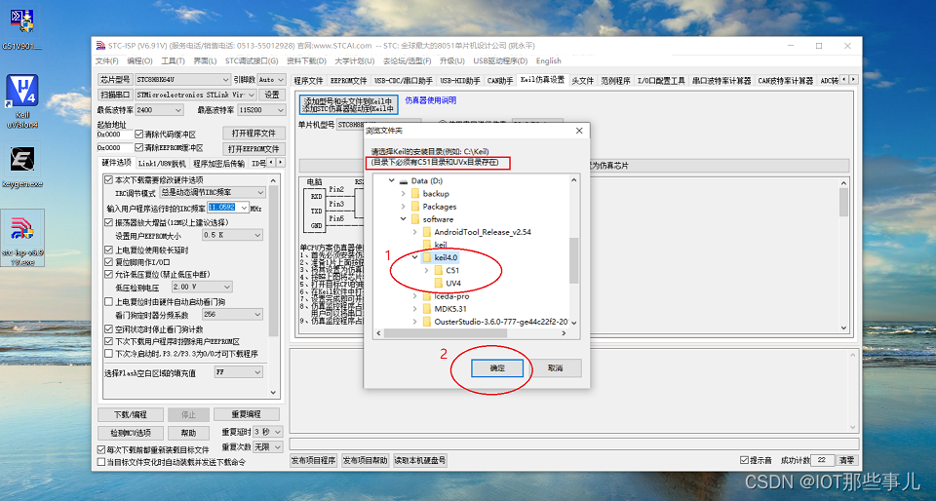Image resolution: width=936 pixels, height=501 pixels.
Task: Open the 仿真器使用说明 link
Action: (430, 100)
